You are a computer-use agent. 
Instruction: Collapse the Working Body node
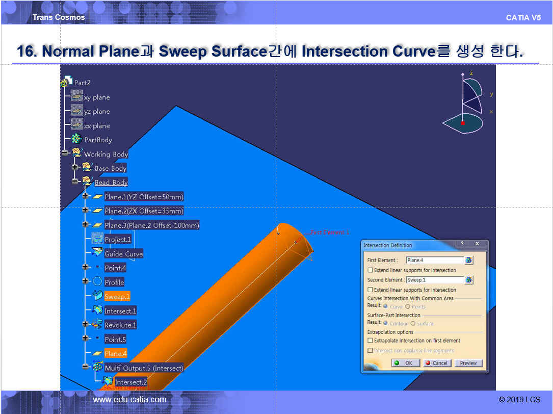pos(65,153)
